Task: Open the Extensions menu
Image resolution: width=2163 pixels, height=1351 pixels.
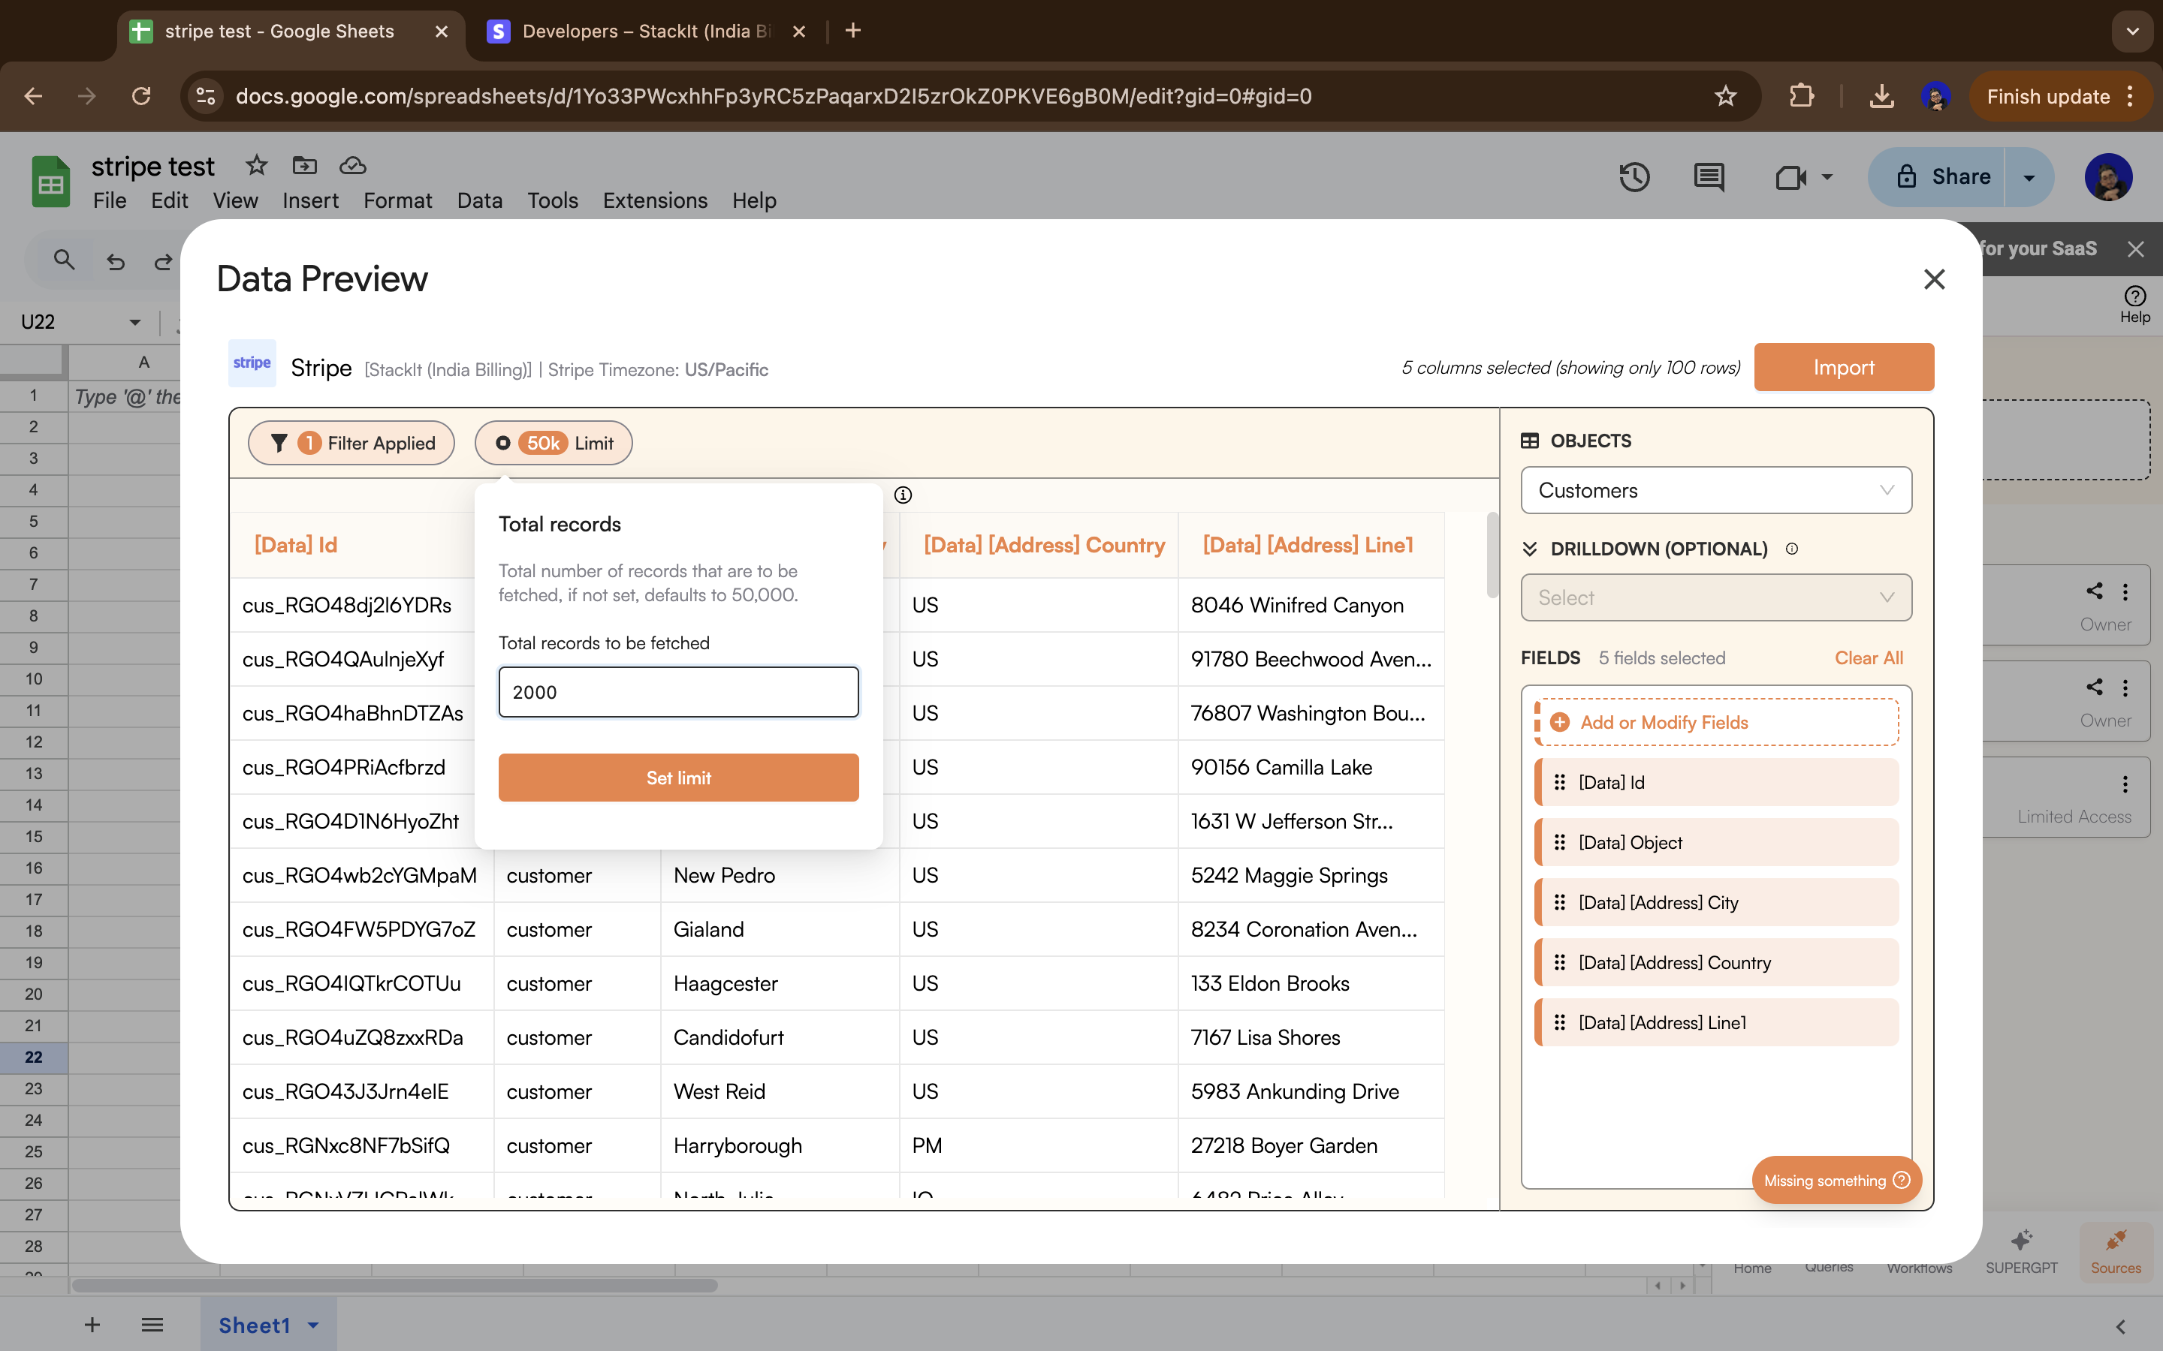Action: pos(654,200)
